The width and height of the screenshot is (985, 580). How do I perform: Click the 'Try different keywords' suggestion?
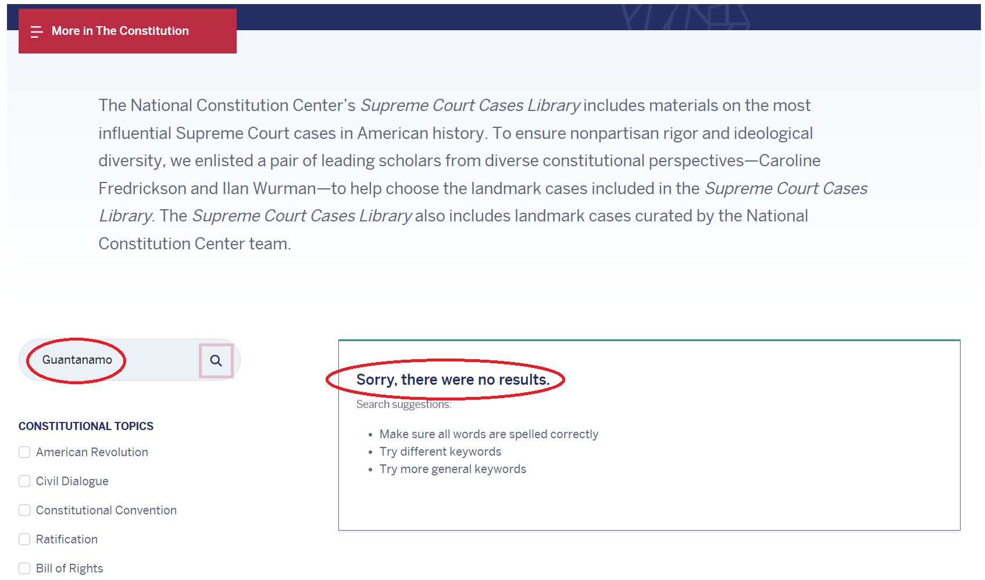(440, 452)
